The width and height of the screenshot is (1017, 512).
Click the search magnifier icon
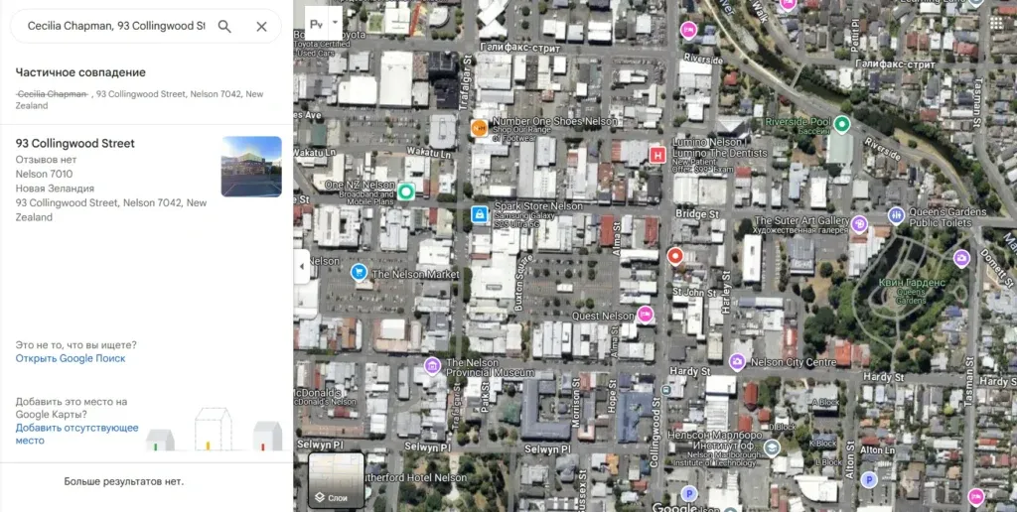pos(224,27)
